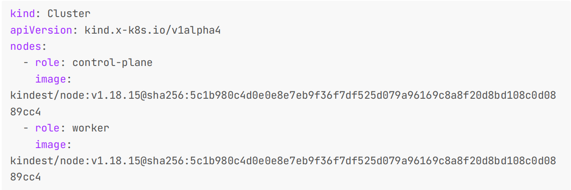
Task: Click the first wrapped "89cc4" hash ending
Action: pyautogui.click(x=25, y=112)
